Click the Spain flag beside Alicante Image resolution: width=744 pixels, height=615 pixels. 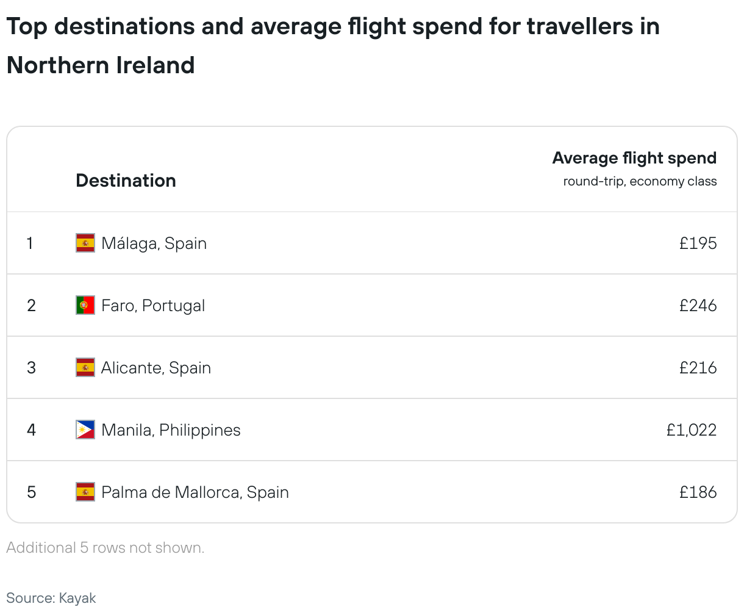[85, 367]
